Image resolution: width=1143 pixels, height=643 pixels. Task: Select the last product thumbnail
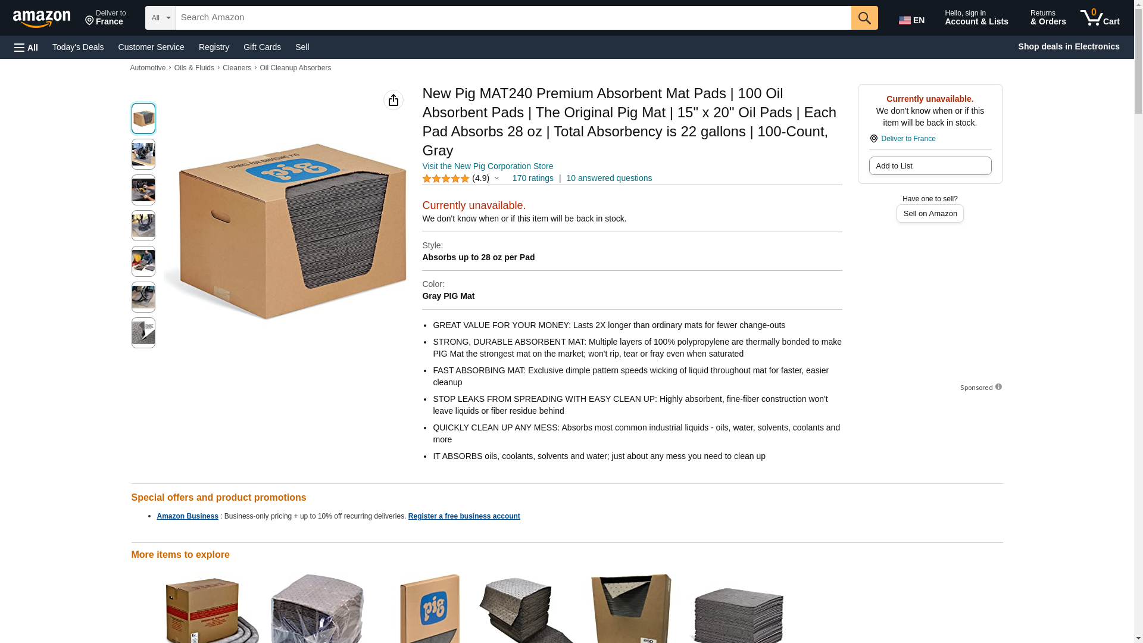coord(143,333)
